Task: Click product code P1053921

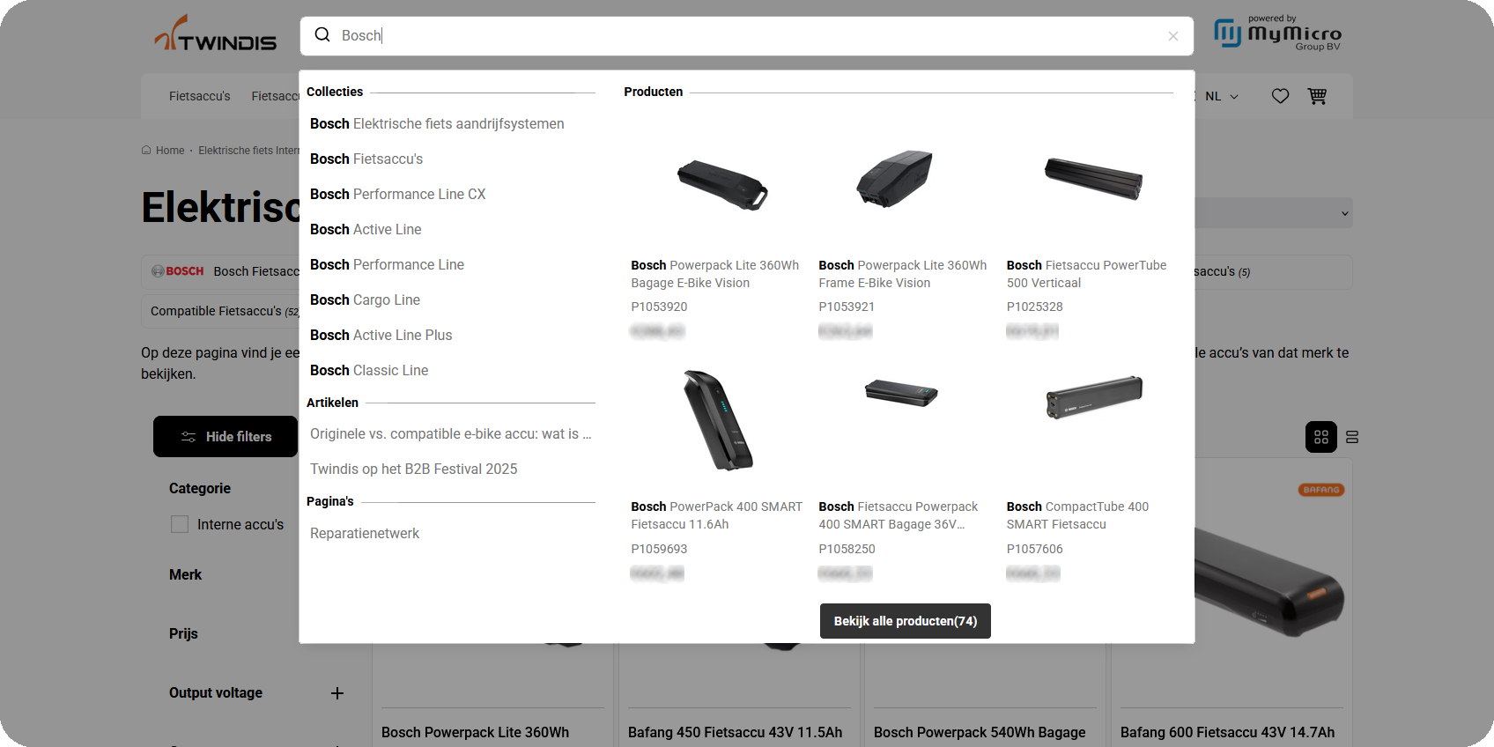Action: (847, 307)
